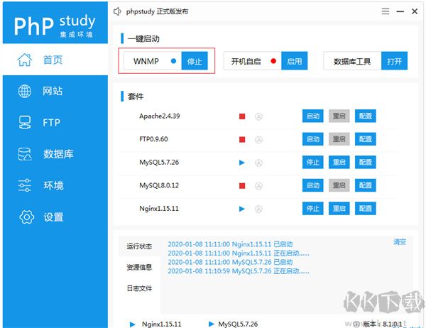Click 重启 for Apache2.4.39

(339, 116)
